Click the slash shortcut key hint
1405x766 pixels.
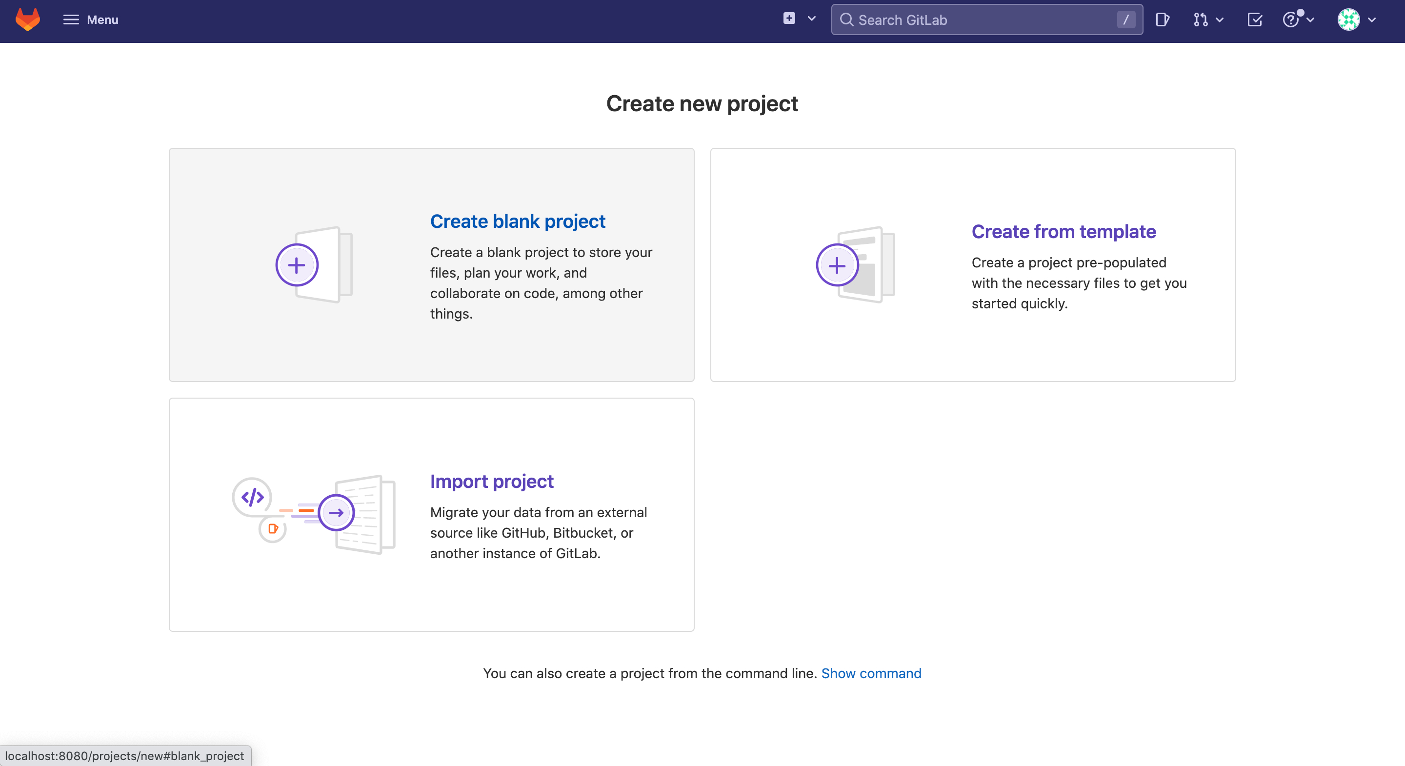coord(1126,20)
